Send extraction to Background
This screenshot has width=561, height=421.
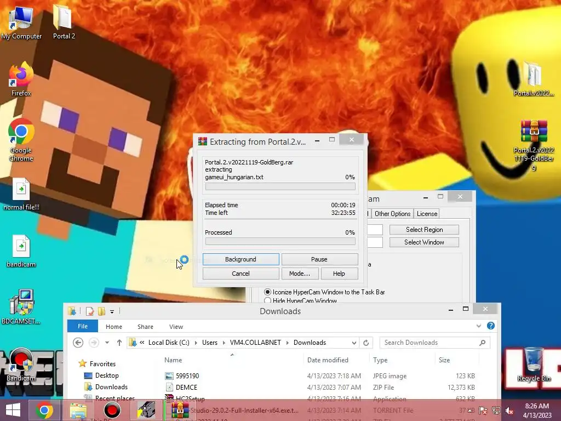pyautogui.click(x=241, y=259)
